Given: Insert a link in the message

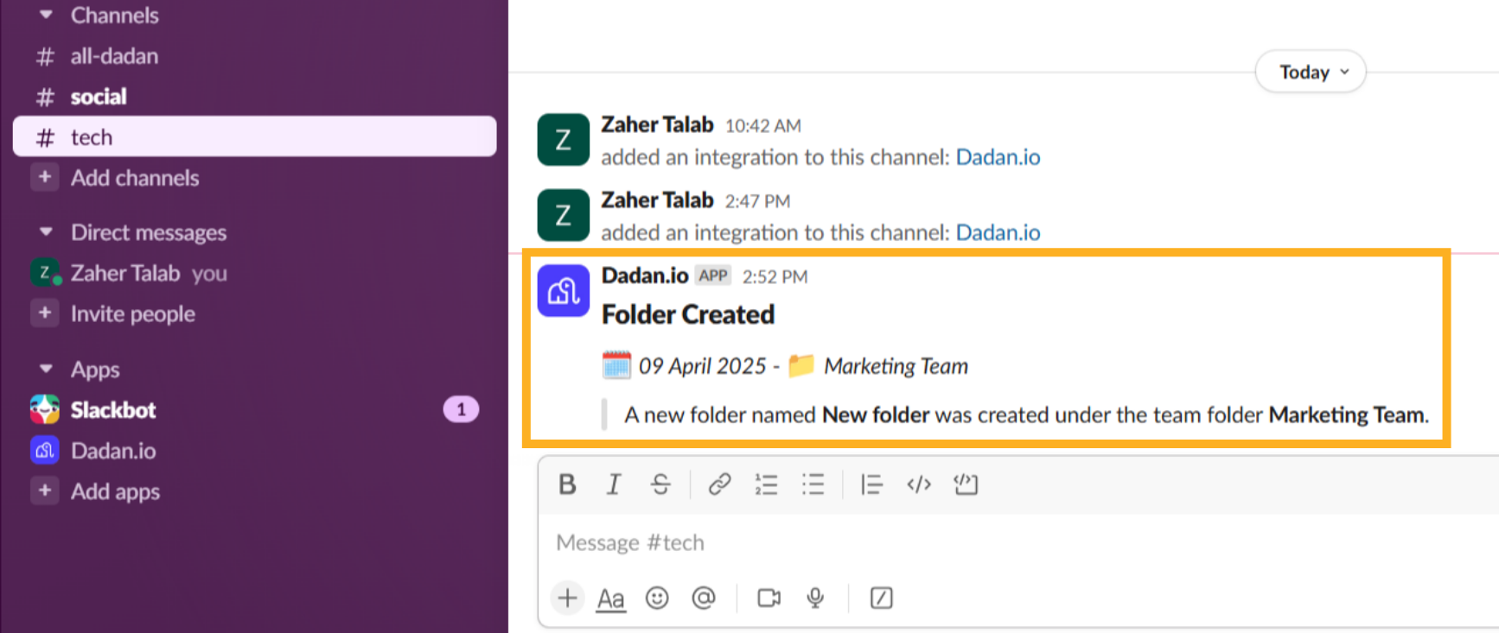Looking at the screenshot, I should pos(719,484).
